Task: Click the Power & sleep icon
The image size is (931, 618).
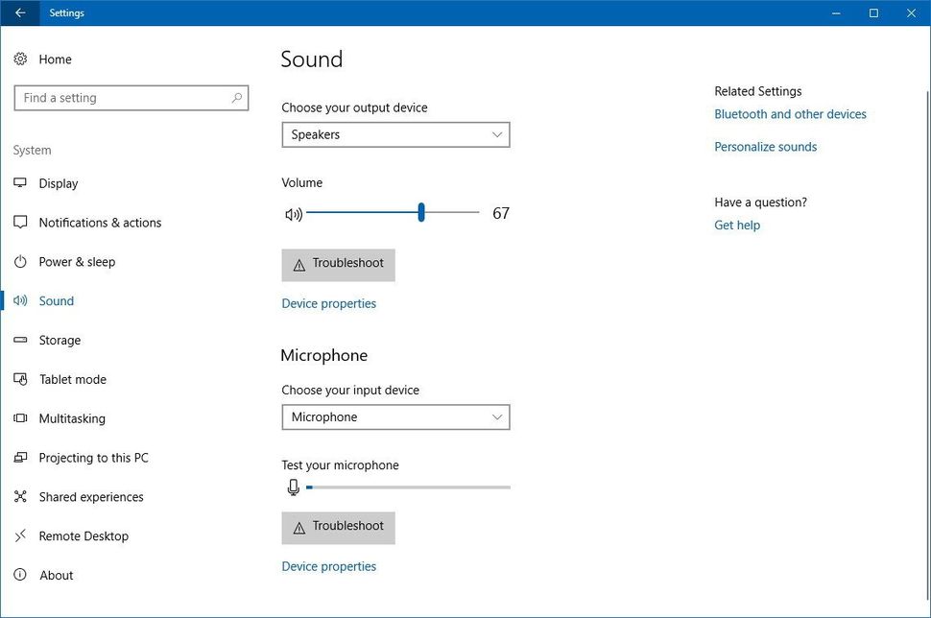Action: [x=20, y=261]
